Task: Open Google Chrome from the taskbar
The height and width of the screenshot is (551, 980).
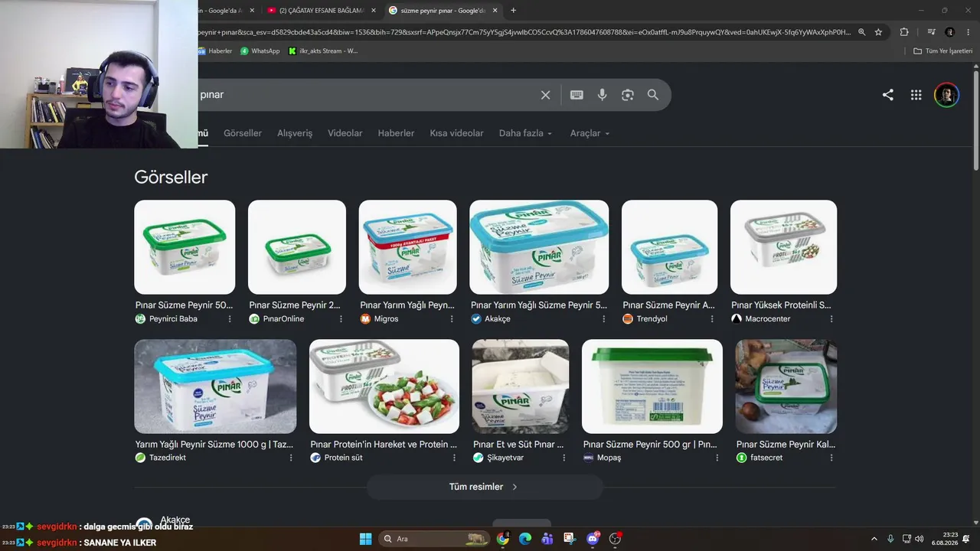Action: pos(502,539)
